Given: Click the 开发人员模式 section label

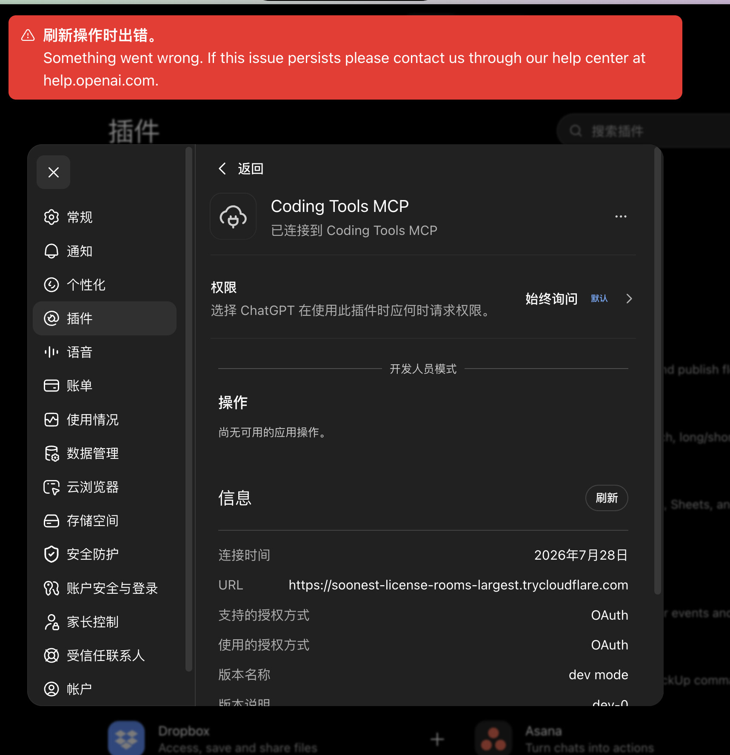Looking at the screenshot, I should tap(423, 369).
